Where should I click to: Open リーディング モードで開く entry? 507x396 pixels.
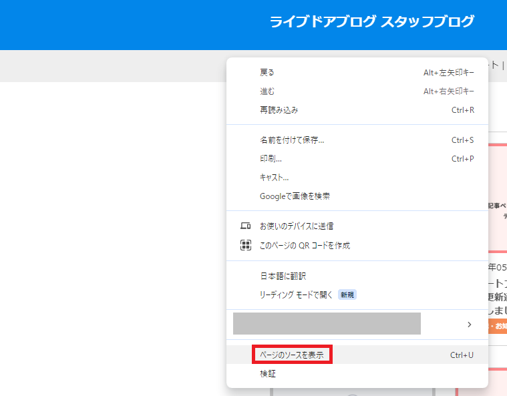(357, 294)
